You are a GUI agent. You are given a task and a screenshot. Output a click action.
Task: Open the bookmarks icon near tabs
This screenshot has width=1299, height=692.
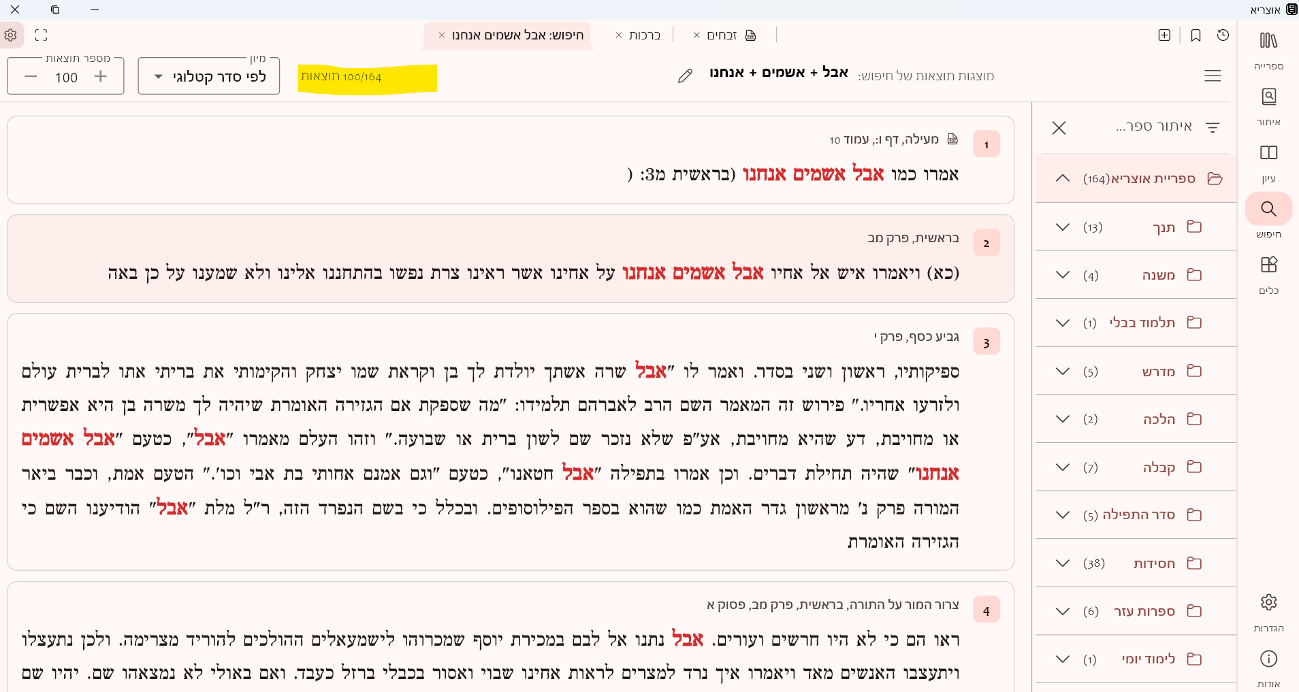[1196, 35]
